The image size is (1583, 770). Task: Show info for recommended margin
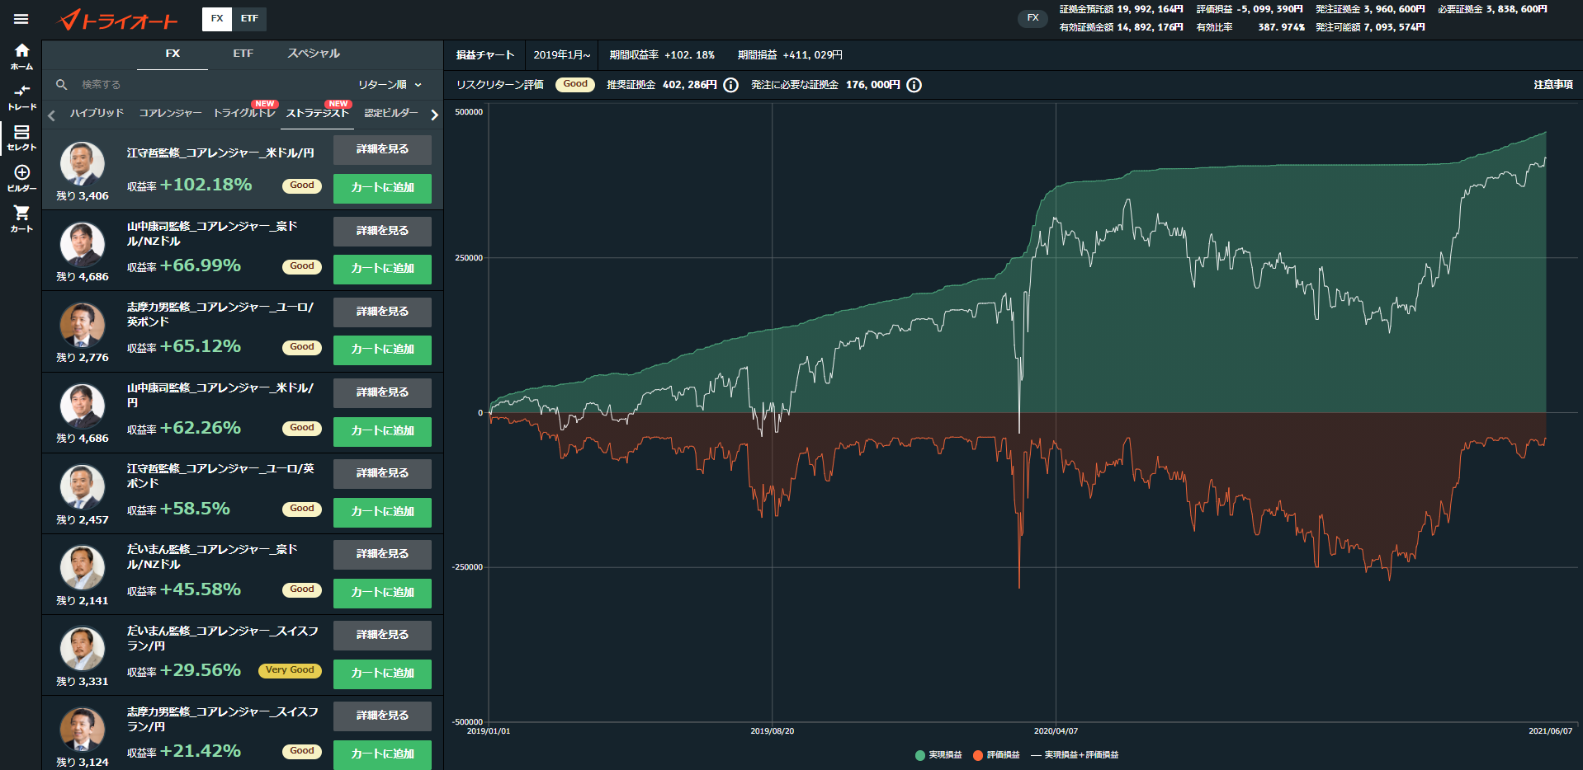730,85
